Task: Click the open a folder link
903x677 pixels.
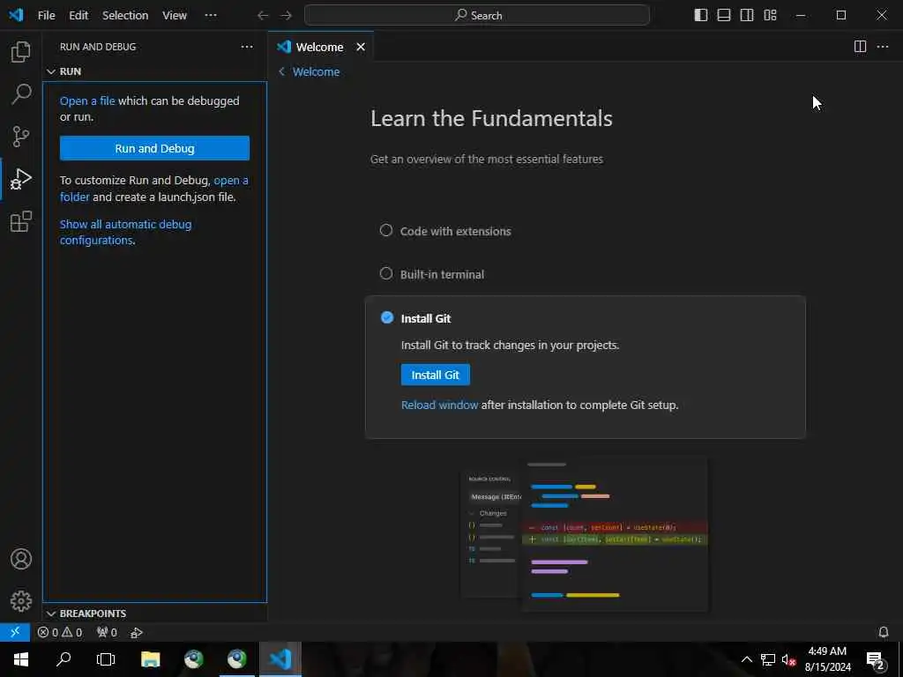Action: (153, 189)
